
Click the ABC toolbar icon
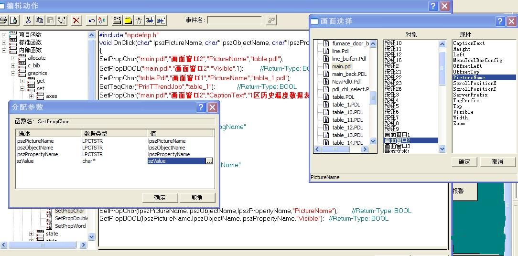pos(102,20)
